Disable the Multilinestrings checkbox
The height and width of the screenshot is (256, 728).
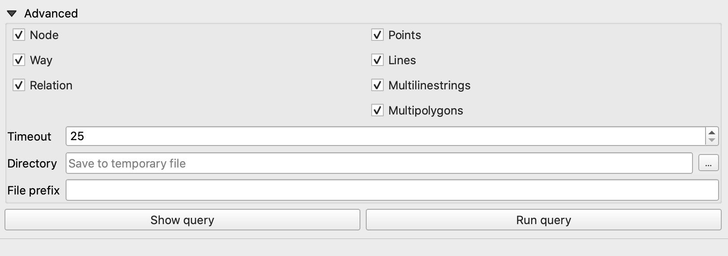click(x=377, y=85)
